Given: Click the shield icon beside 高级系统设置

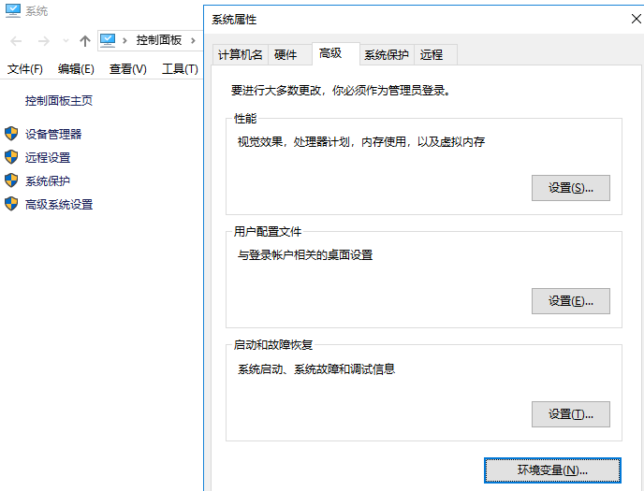Looking at the screenshot, I should point(11,204).
